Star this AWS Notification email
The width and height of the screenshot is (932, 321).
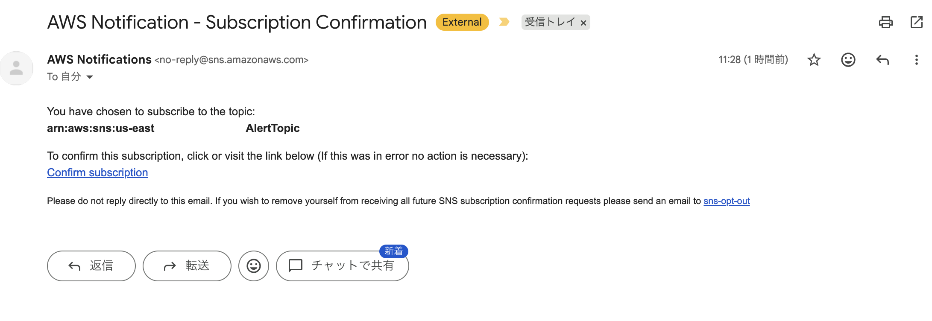[x=814, y=60]
